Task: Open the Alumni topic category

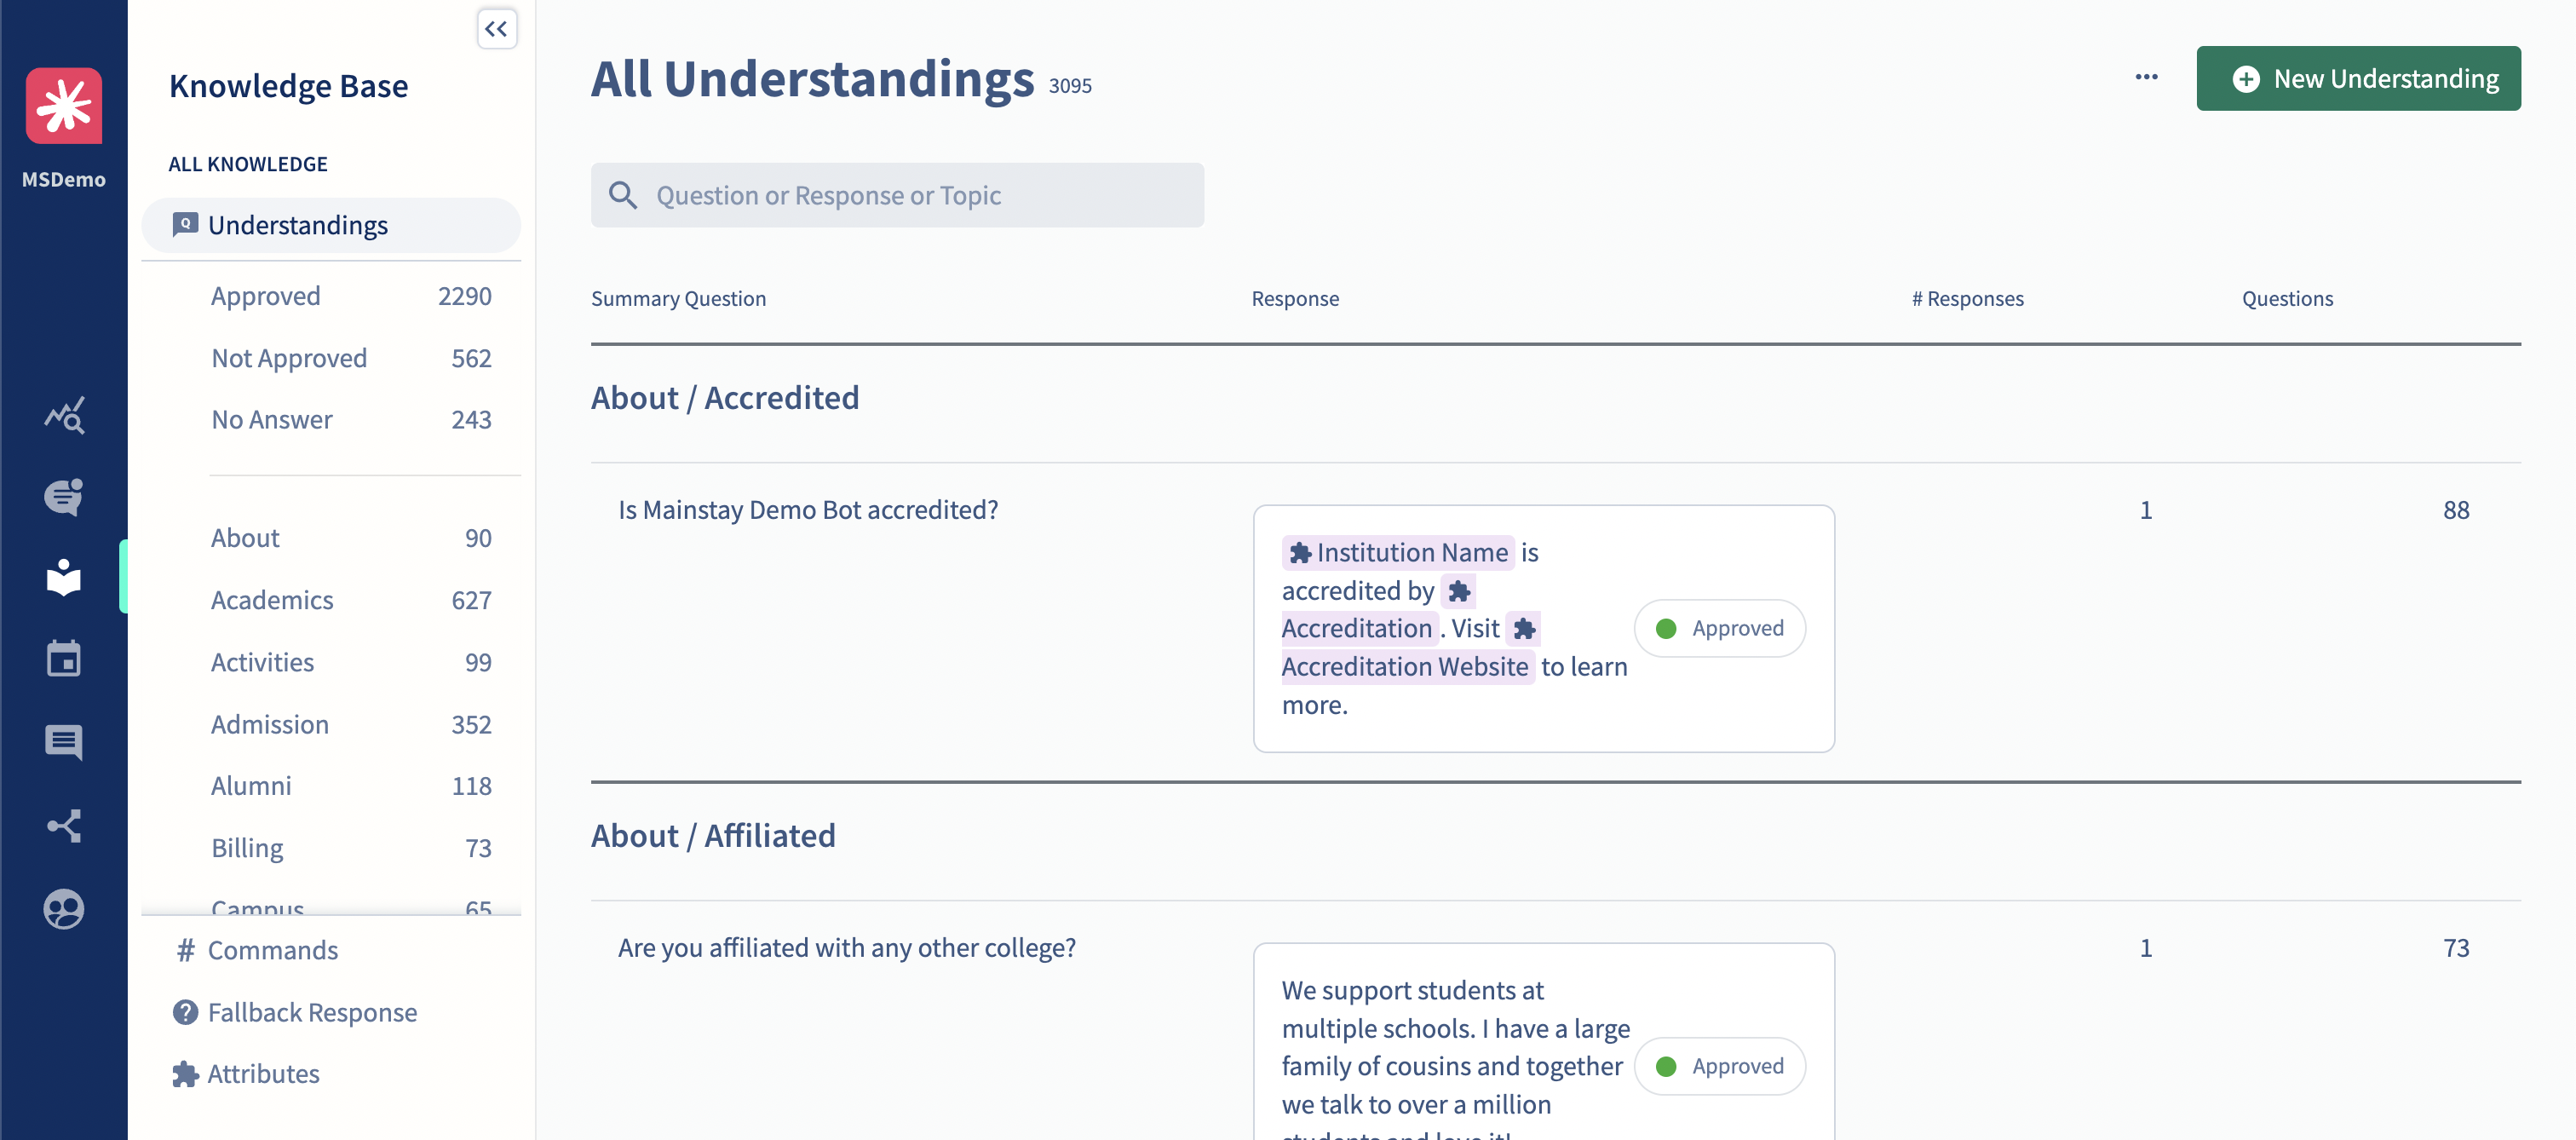Action: tap(351, 786)
